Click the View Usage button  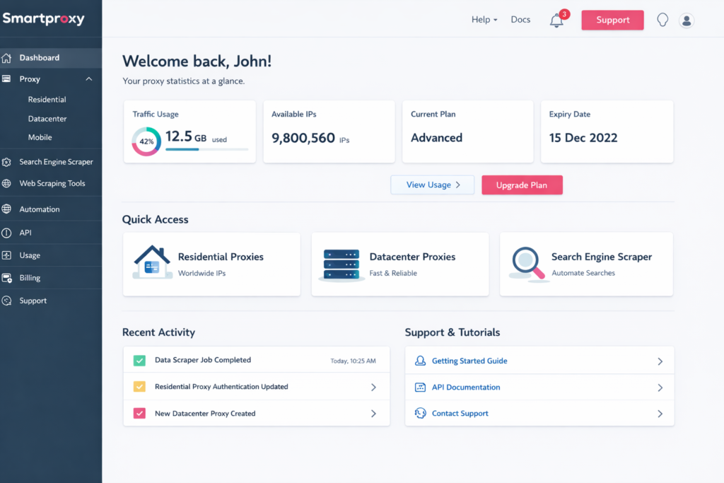433,185
